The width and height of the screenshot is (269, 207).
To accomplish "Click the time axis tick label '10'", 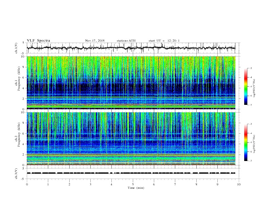I will click(239, 184).
